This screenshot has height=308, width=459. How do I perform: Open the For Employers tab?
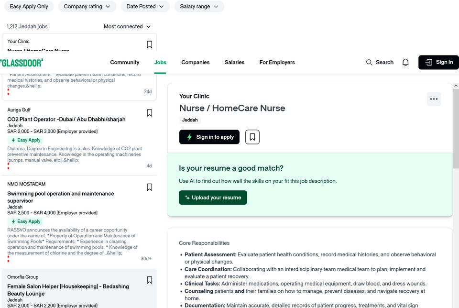277,62
